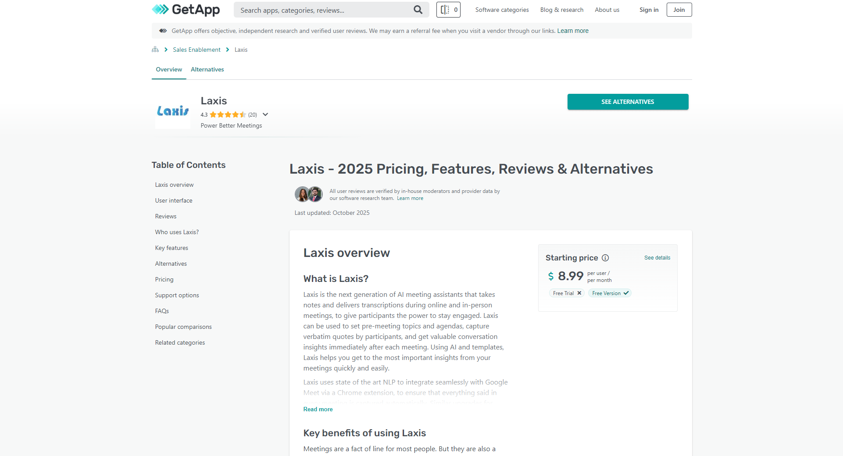Click the GetApp logo in the header
This screenshot has width=843, height=456.
coord(186,10)
